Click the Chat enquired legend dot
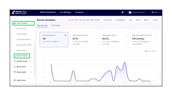 coord(146,51)
